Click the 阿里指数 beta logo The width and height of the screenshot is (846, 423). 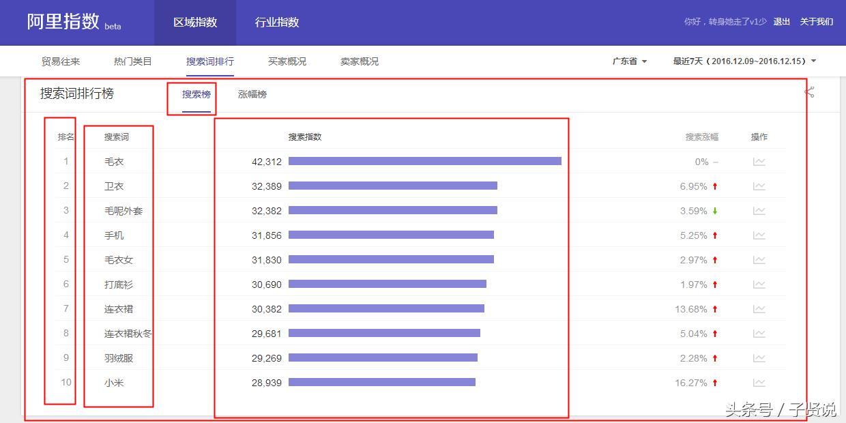(74, 22)
